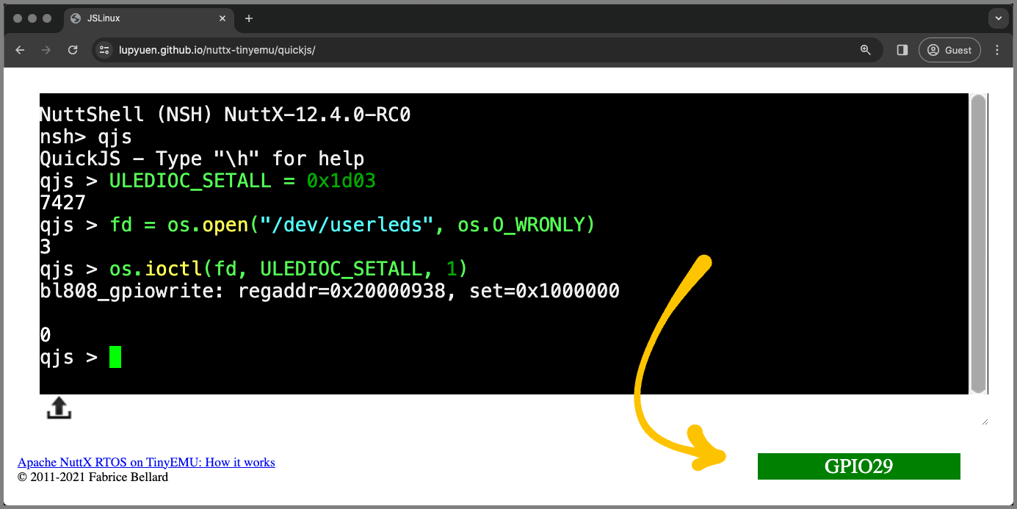Click the green terminal cursor block

[x=115, y=358]
